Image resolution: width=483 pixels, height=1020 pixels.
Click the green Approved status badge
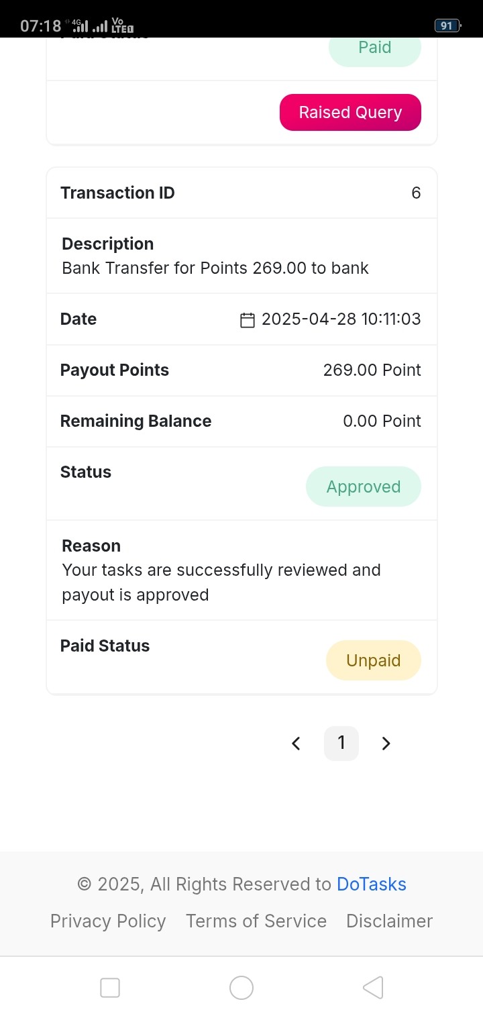[x=364, y=487]
